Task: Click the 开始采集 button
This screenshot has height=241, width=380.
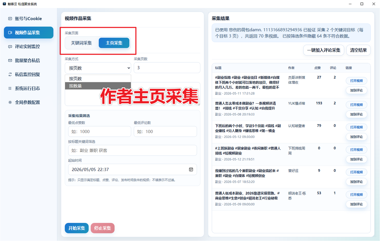Action: coord(77,228)
